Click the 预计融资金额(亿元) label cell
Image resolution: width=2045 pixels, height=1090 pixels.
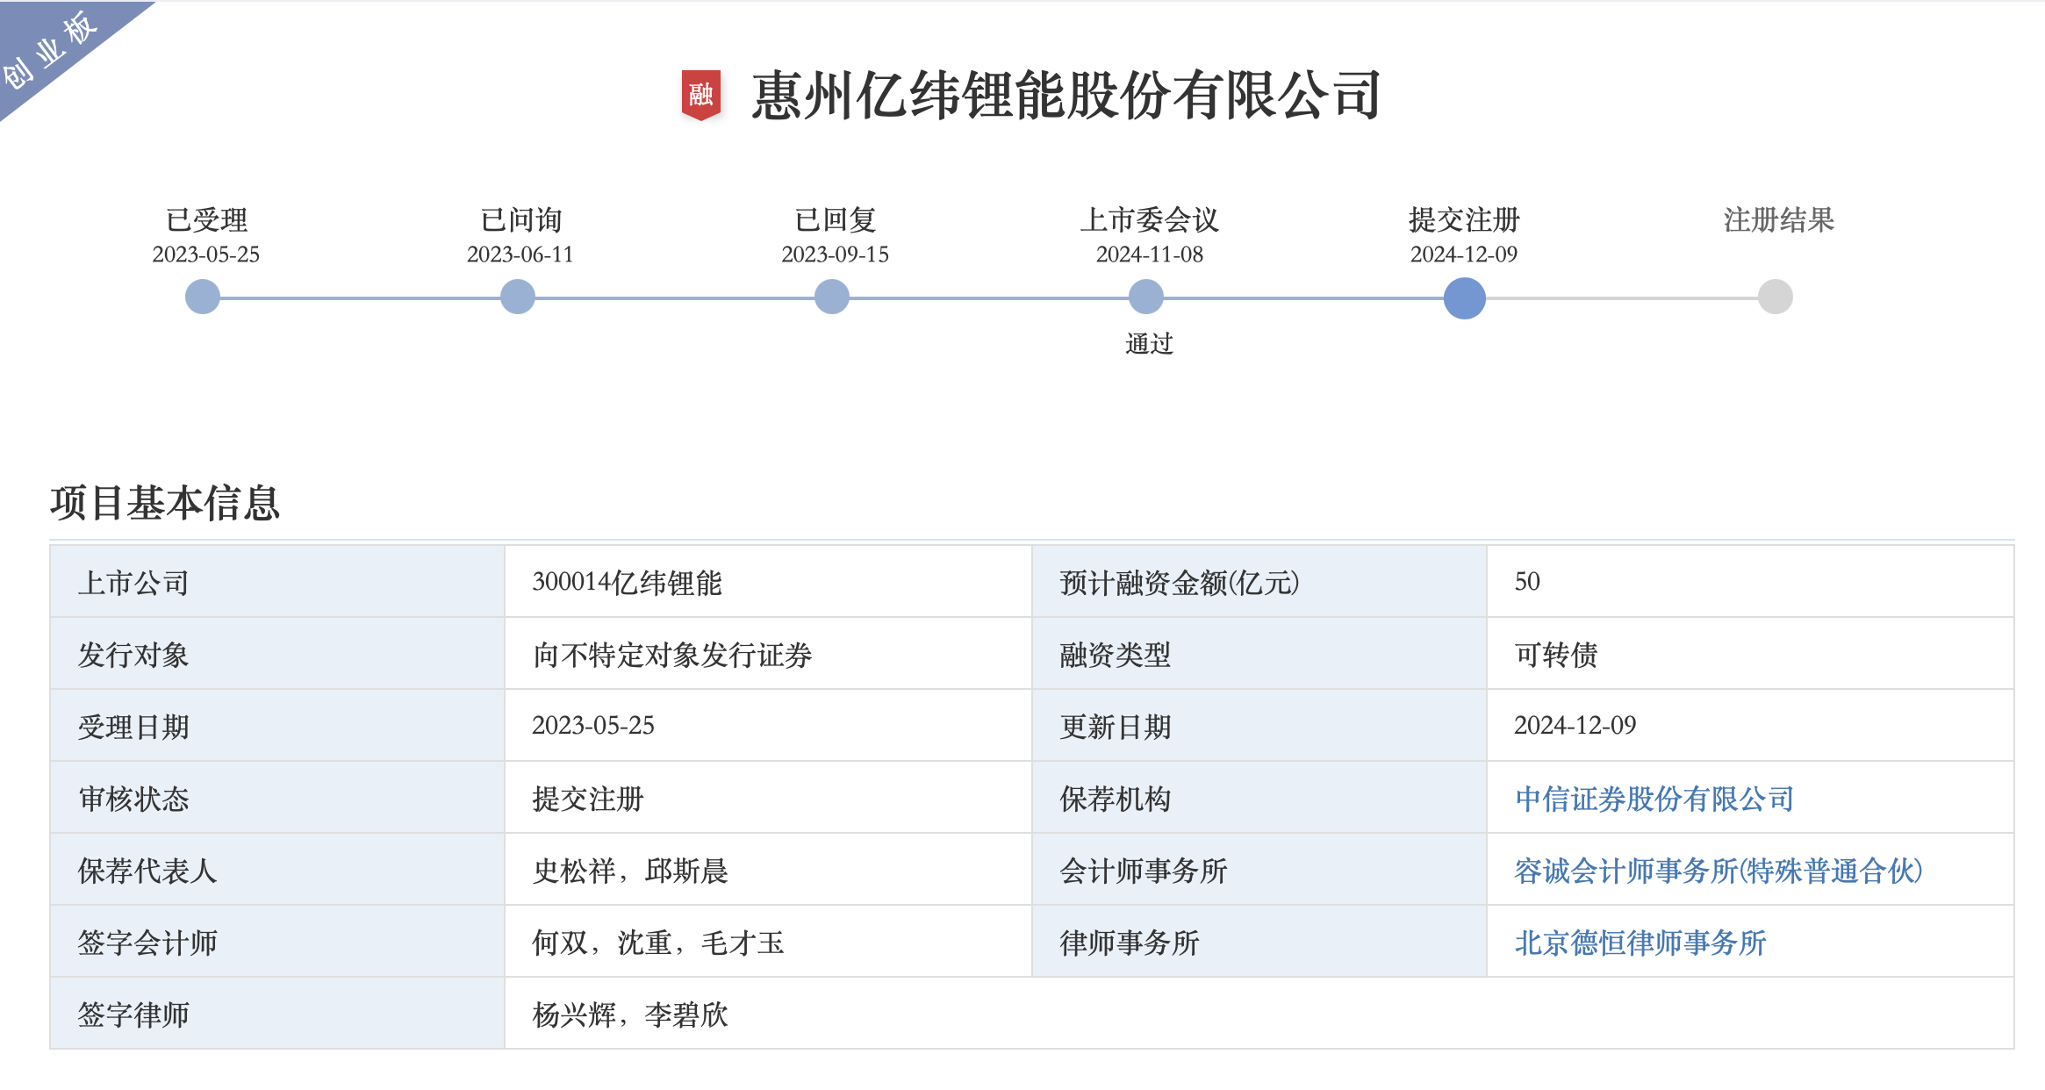(1259, 582)
